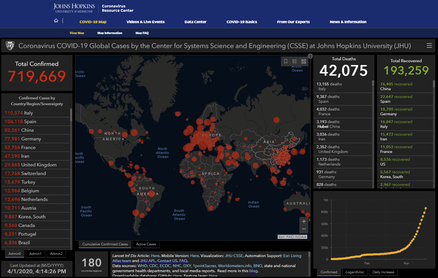Open map bookmarks icon
Viewport: 438px width, 278px height.
(286, 61)
